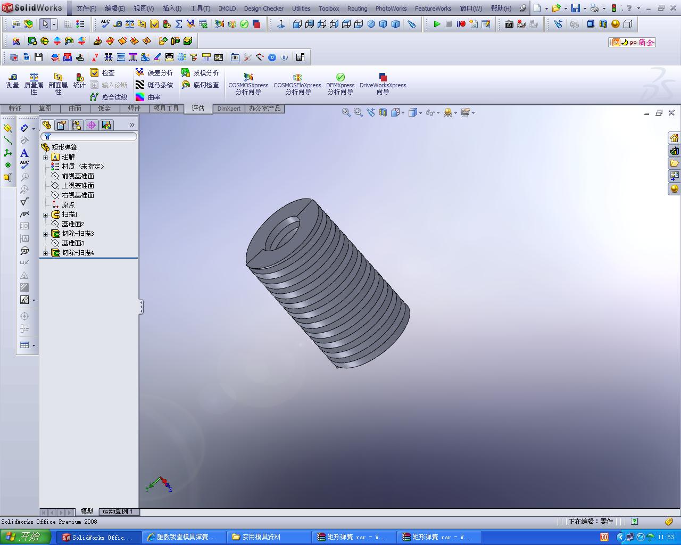
Task: Open SolidWorks Resources in task pane
Action: 674,138
